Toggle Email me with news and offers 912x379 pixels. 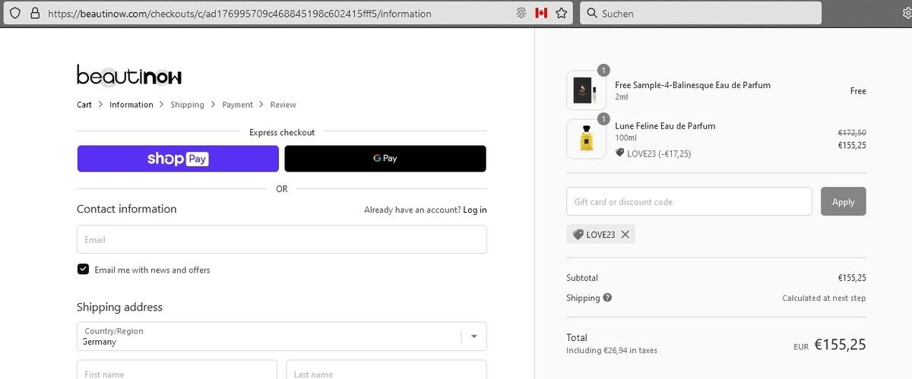(83, 269)
